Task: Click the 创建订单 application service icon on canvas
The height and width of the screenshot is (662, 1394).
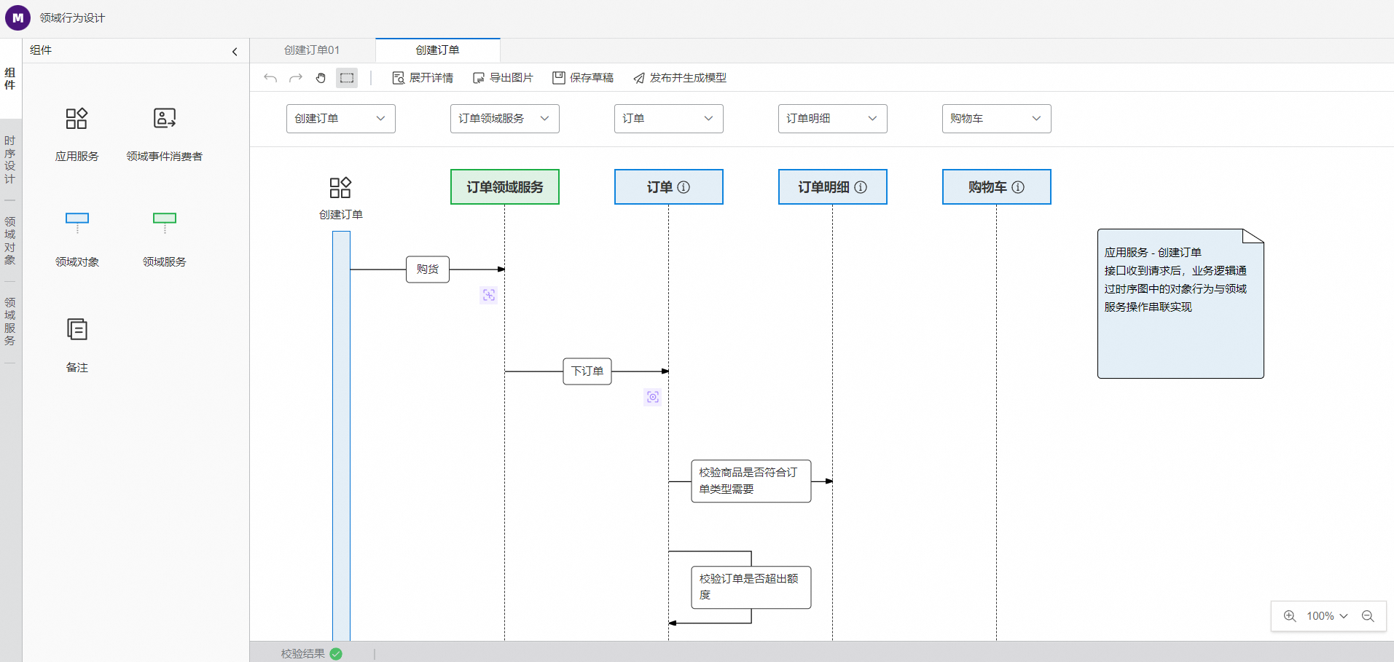Action: [340, 188]
